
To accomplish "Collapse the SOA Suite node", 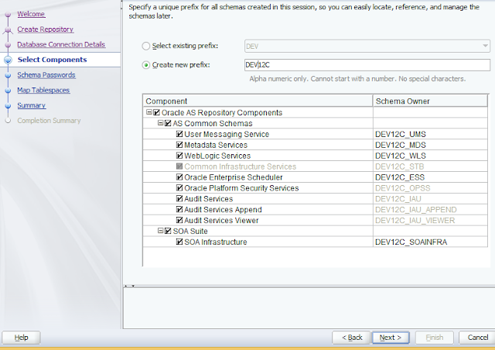I will pyautogui.click(x=160, y=231).
